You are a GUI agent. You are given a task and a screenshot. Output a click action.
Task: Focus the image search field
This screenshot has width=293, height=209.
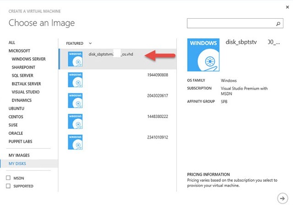[235, 23]
